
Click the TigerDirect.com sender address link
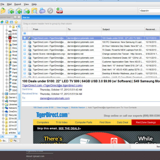tap(52, 85)
